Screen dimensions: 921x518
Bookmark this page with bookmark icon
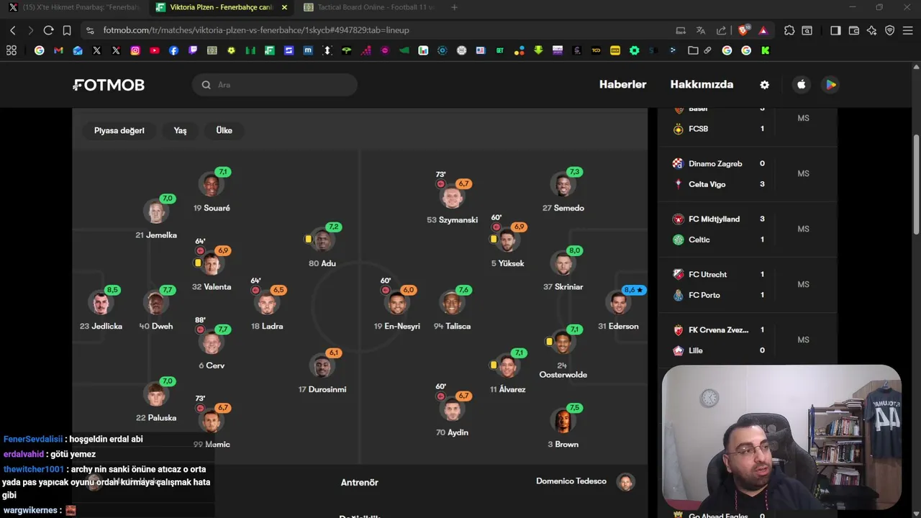[67, 30]
